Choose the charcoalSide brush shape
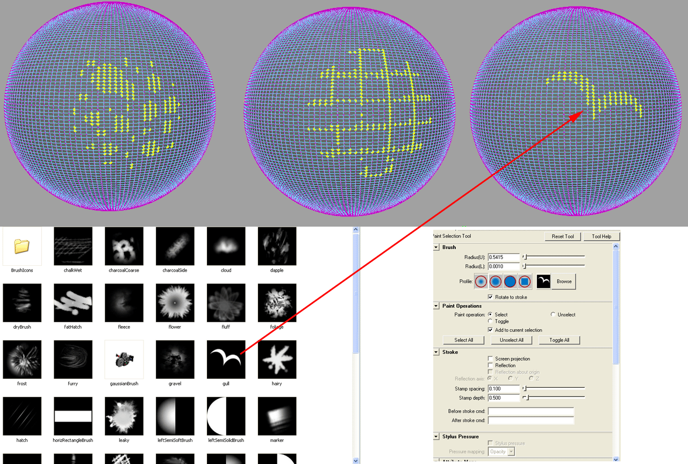 175,246
